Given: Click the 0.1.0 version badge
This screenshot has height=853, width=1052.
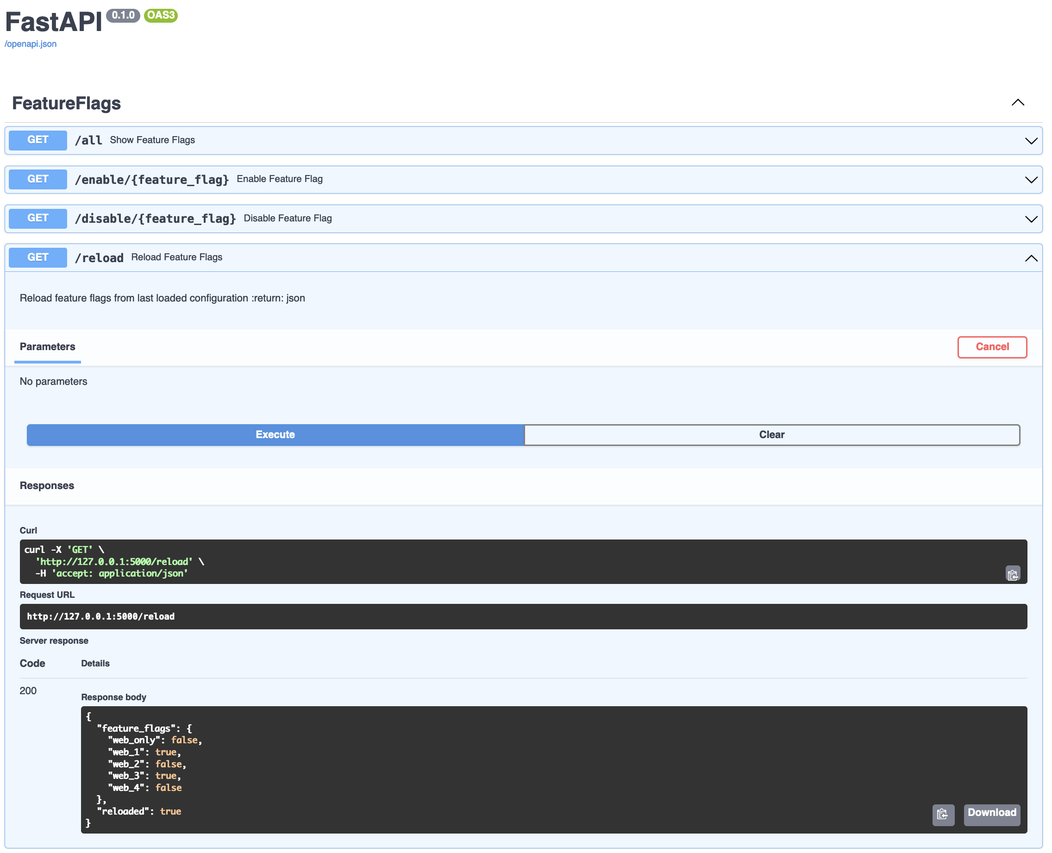Looking at the screenshot, I should click(x=123, y=15).
